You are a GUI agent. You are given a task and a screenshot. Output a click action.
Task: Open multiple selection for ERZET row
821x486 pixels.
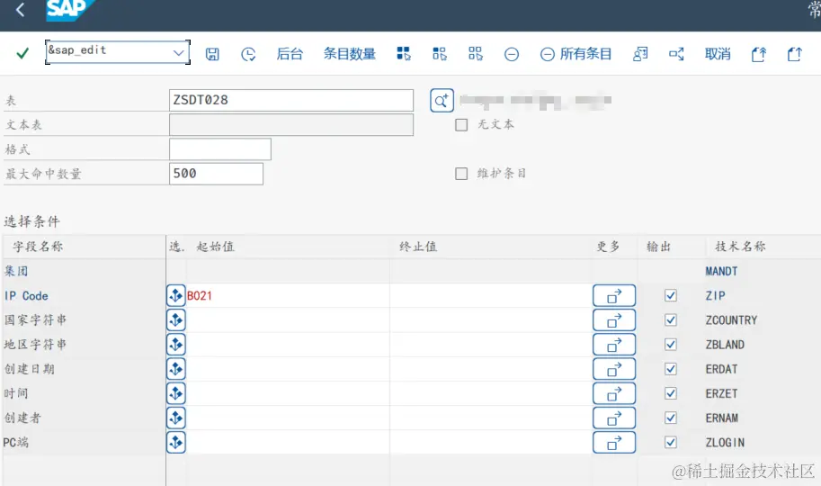click(x=614, y=393)
